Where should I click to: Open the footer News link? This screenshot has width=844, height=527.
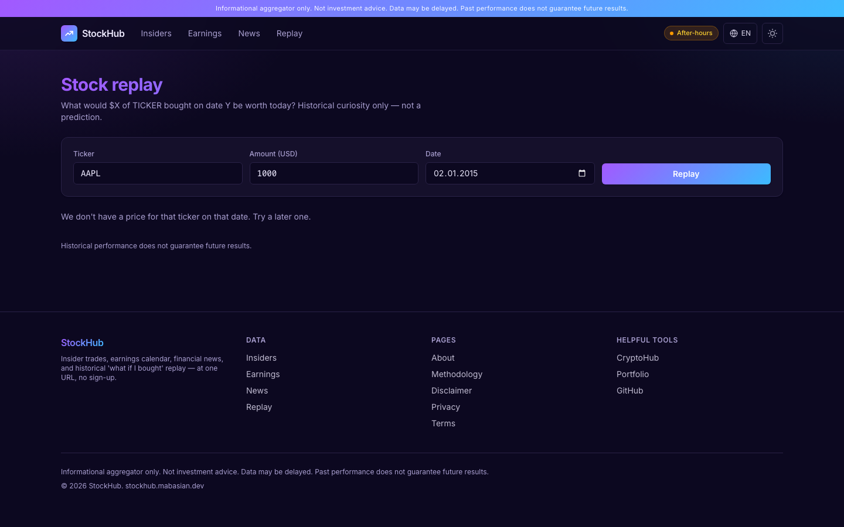click(257, 391)
